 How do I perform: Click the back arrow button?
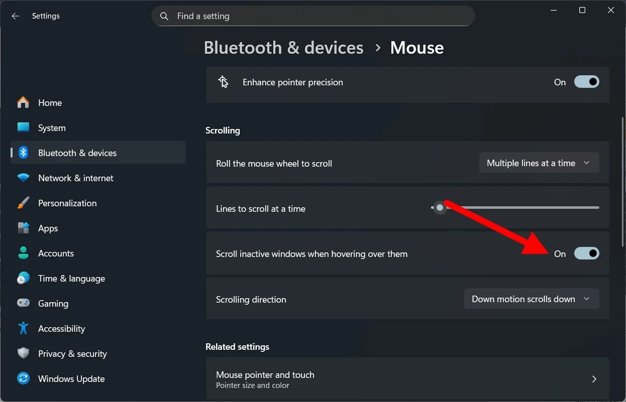tap(15, 16)
